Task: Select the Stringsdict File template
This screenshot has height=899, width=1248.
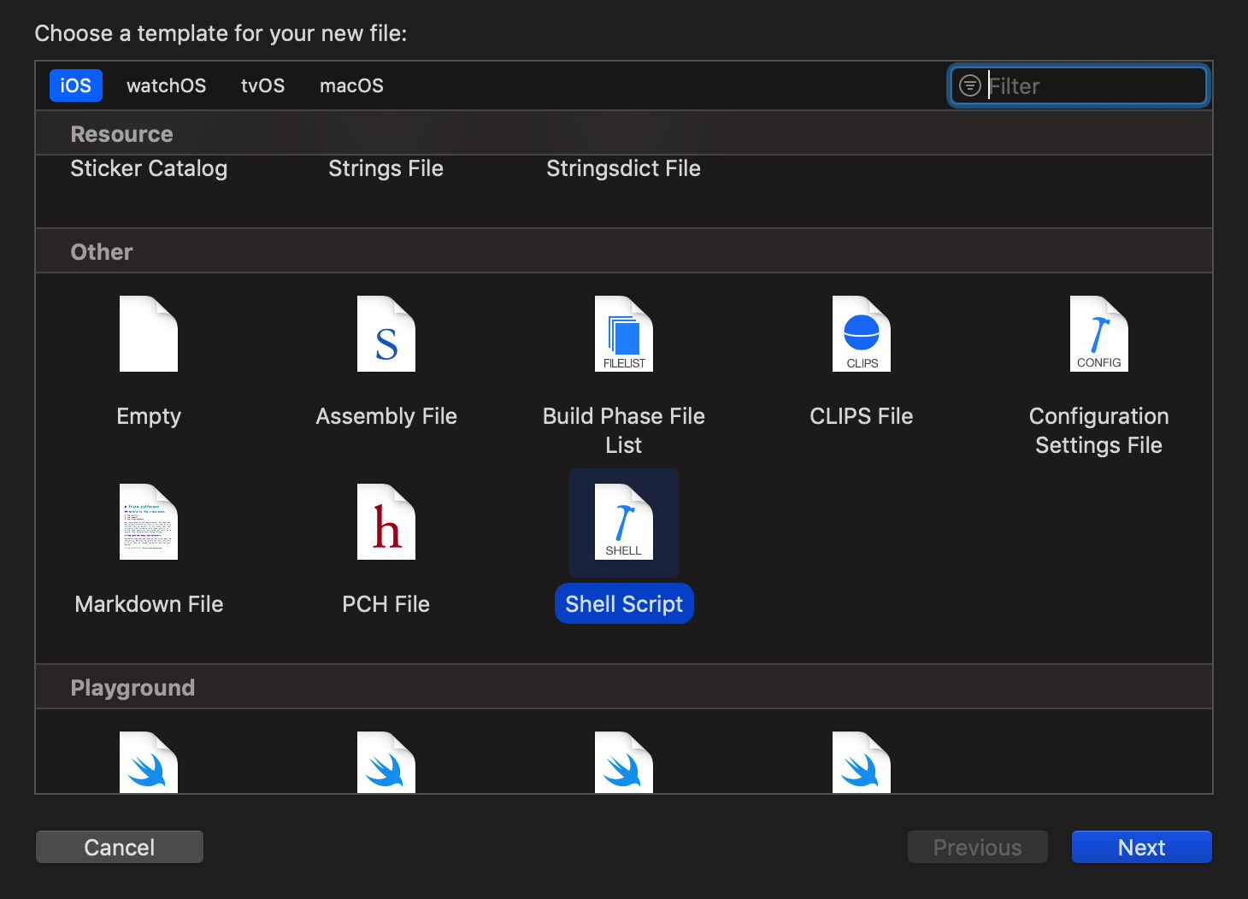Action: pyautogui.click(x=624, y=168)
